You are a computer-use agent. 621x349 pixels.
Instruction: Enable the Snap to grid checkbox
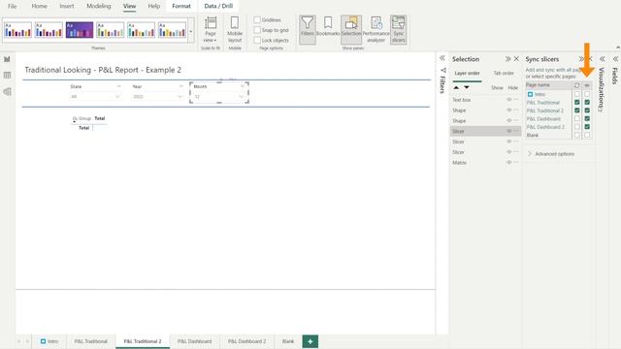(257, 30)
